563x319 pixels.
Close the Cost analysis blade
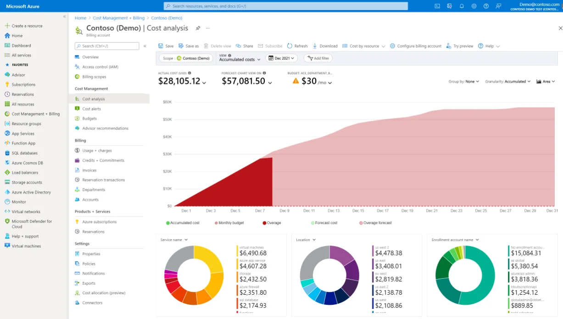[x=560, y=28]
